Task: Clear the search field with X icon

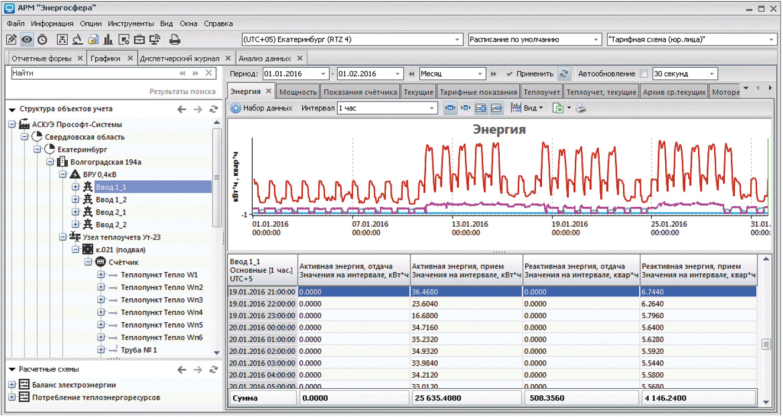Action: (x=209, y=73)
